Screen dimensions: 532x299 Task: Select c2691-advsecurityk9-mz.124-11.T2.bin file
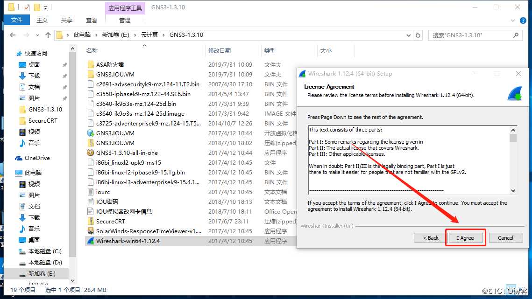click(148, 84)
